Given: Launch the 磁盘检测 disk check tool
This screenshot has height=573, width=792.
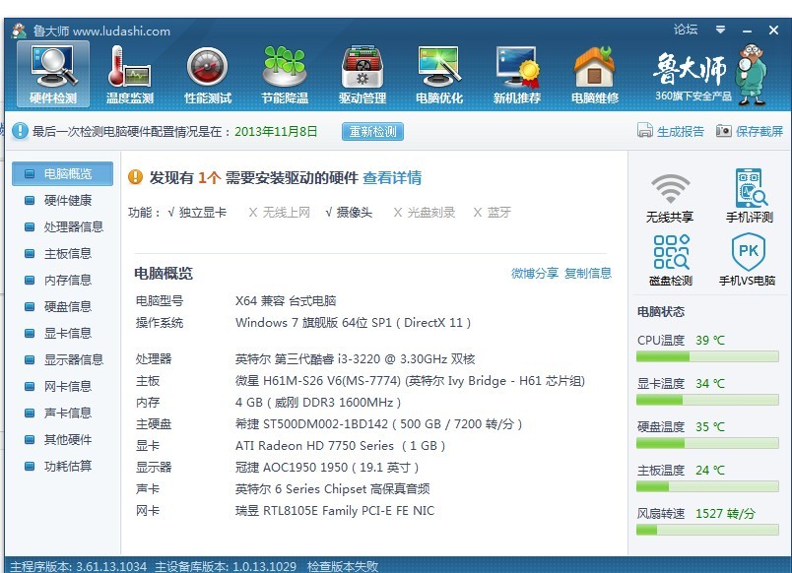Looking at the screenshot, I should point(671,261).
